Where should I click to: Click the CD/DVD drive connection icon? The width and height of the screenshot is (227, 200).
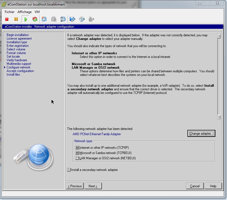(82, 19)
